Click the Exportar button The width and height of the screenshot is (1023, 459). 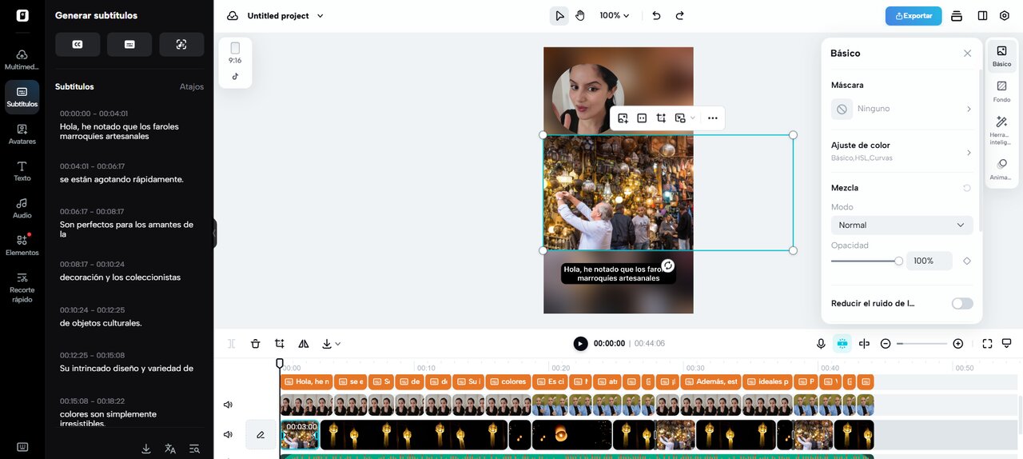click(913, 16)
